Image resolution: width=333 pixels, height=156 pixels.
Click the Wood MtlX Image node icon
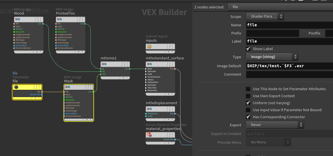click(17, 19)
